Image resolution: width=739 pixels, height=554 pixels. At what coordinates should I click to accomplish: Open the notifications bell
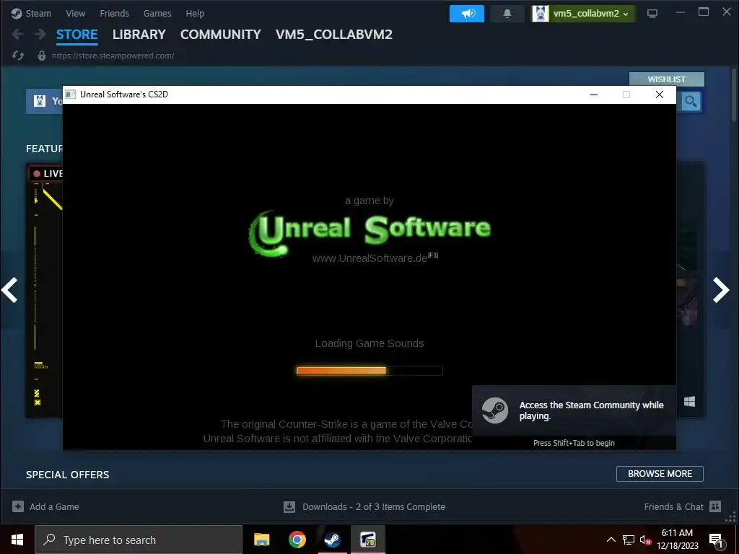(x=507, y=14)
